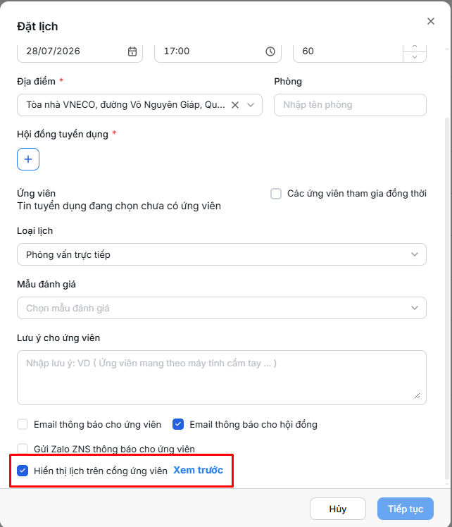
Task: Open the clock time picker icon
Action: point(270,51)
